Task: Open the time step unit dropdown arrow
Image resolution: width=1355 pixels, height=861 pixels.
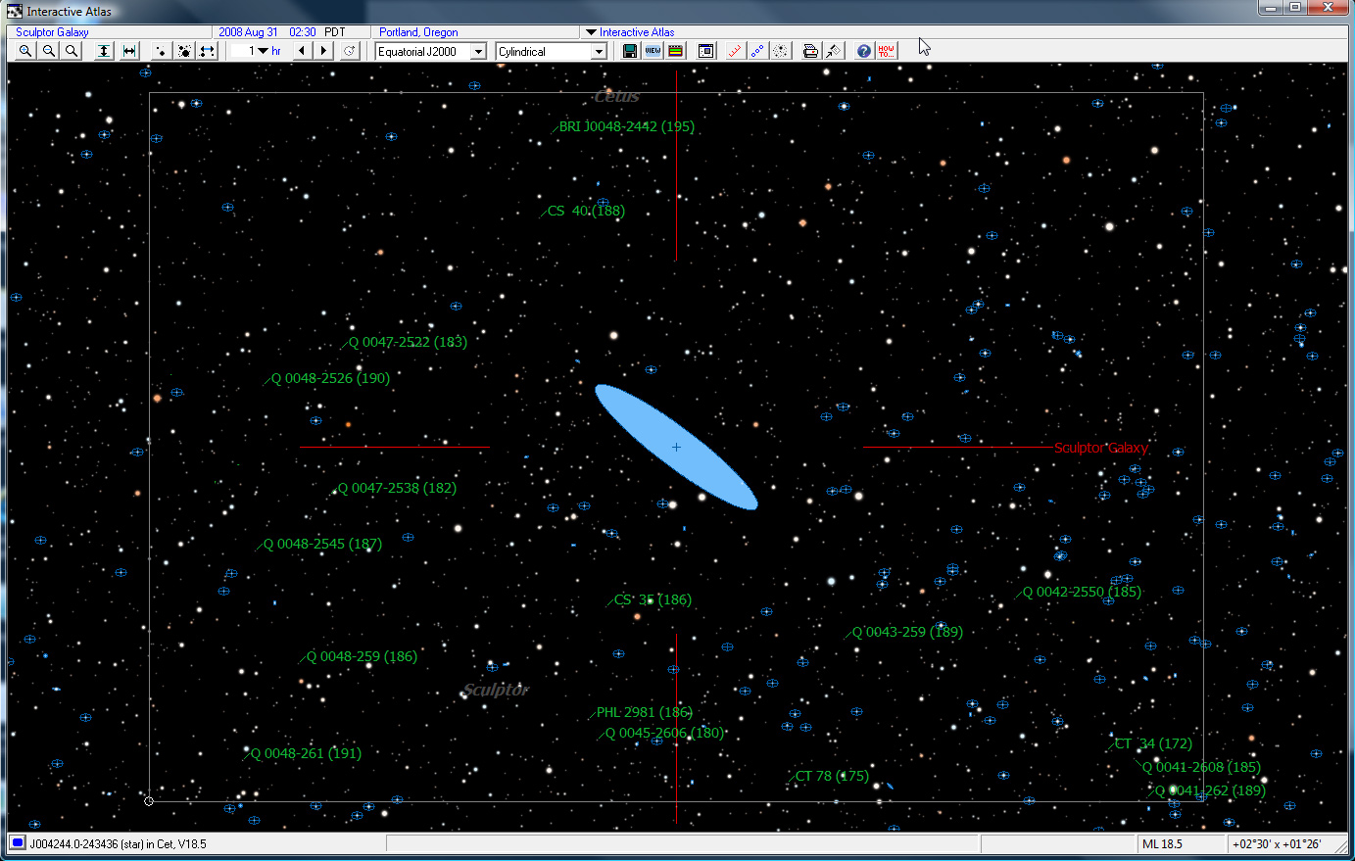Action: click(264, 51)
